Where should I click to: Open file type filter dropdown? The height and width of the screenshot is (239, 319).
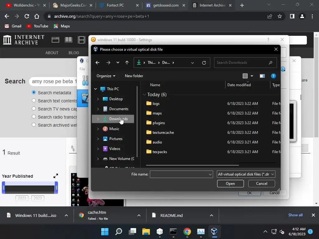pyautogui.click(x=246, y=174)
